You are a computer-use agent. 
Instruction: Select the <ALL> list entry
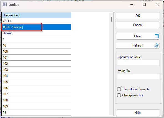click(36, 21)
